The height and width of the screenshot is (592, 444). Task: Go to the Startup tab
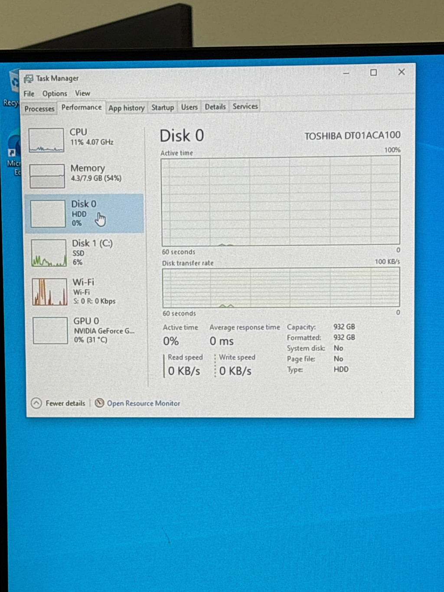click(163, 108)
